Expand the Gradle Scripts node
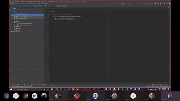Screen dimensions: 180x101 (x=12, y=32)
